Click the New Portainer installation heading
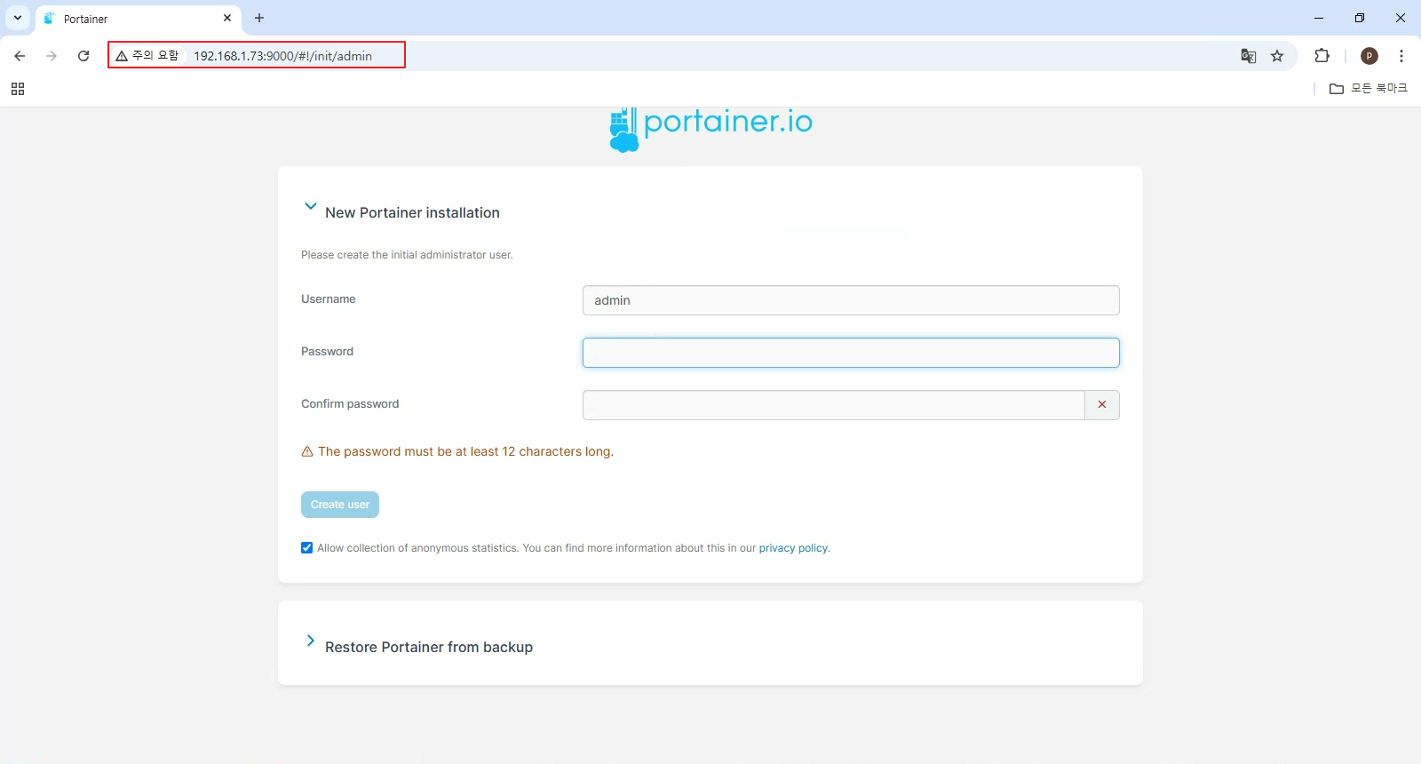This screenshot has width=1421, height=764. tap(412, 213)
